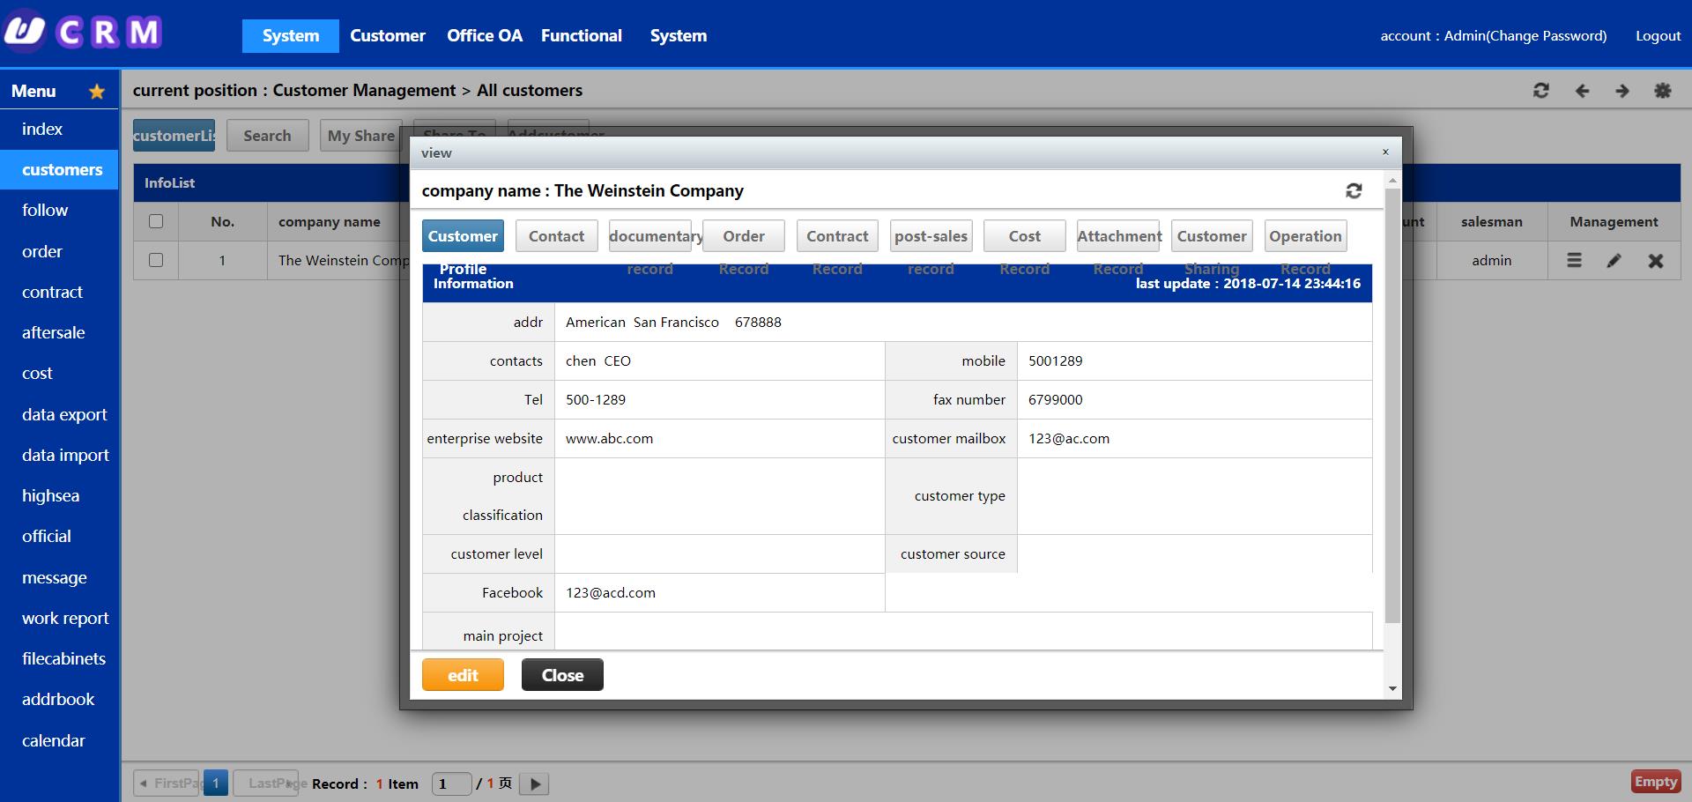Refresh the page using top-right refresh icon
This screenshot has width=1692, height=802.
(1541, 90)
